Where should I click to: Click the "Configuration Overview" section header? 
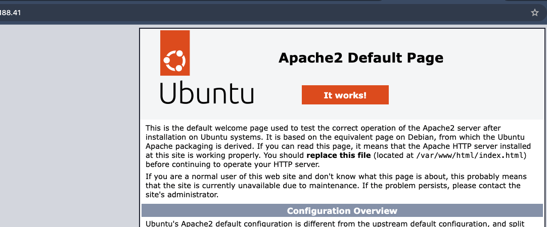tap(342, 211)
